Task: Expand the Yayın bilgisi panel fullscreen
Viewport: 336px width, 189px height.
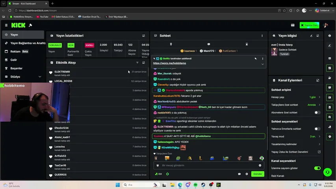Action: 318,36
